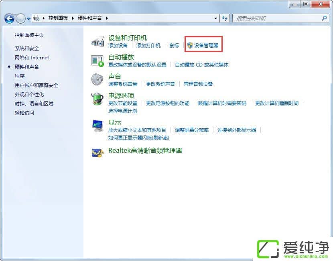333x261 pixels.
Task: Go to 控制面板主页
Action: (x=29, y=35)
